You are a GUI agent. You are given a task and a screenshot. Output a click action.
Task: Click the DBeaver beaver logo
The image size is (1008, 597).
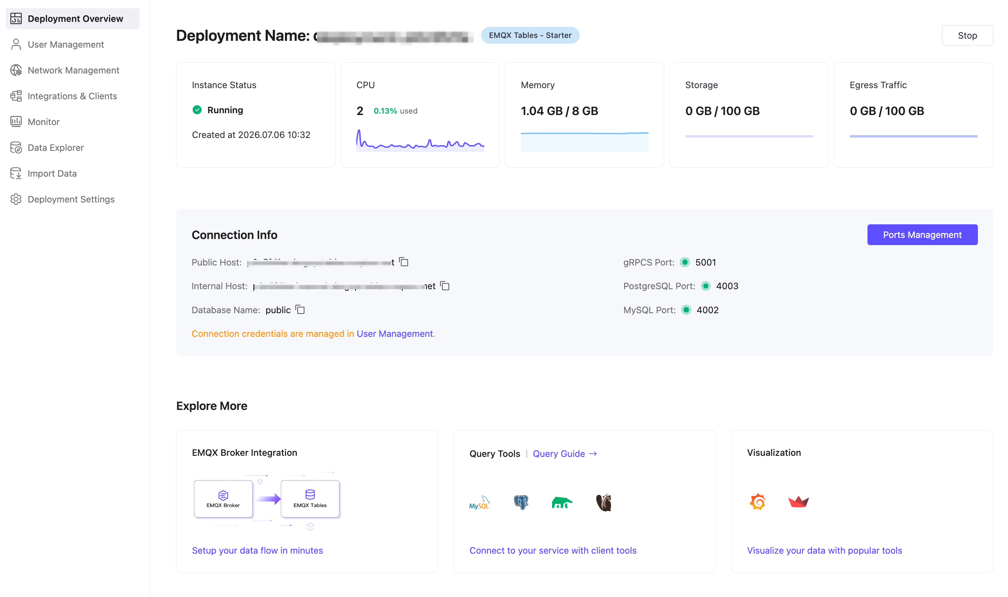[x=604, y=502]
